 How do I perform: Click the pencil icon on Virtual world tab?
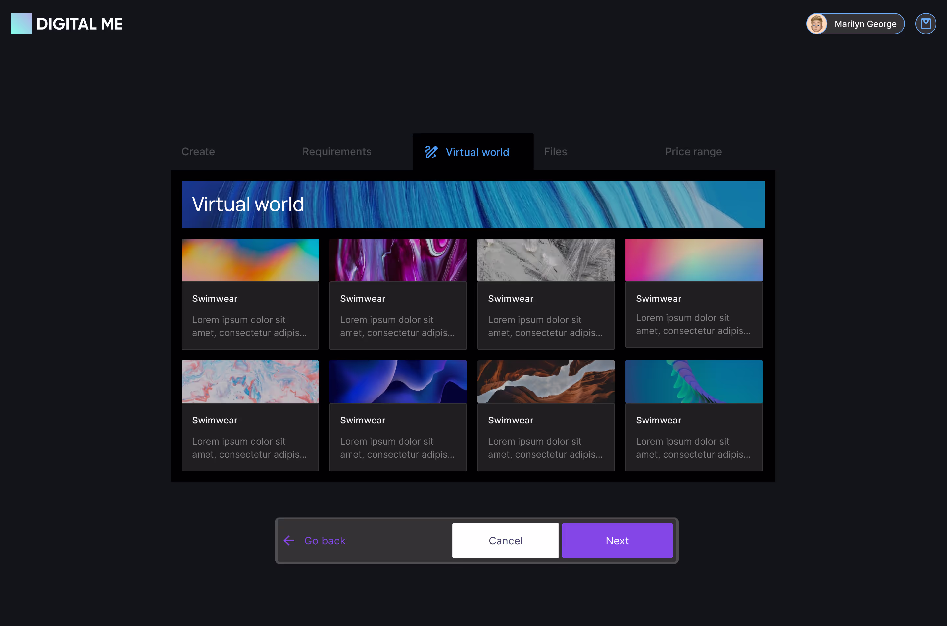(431, 152)
